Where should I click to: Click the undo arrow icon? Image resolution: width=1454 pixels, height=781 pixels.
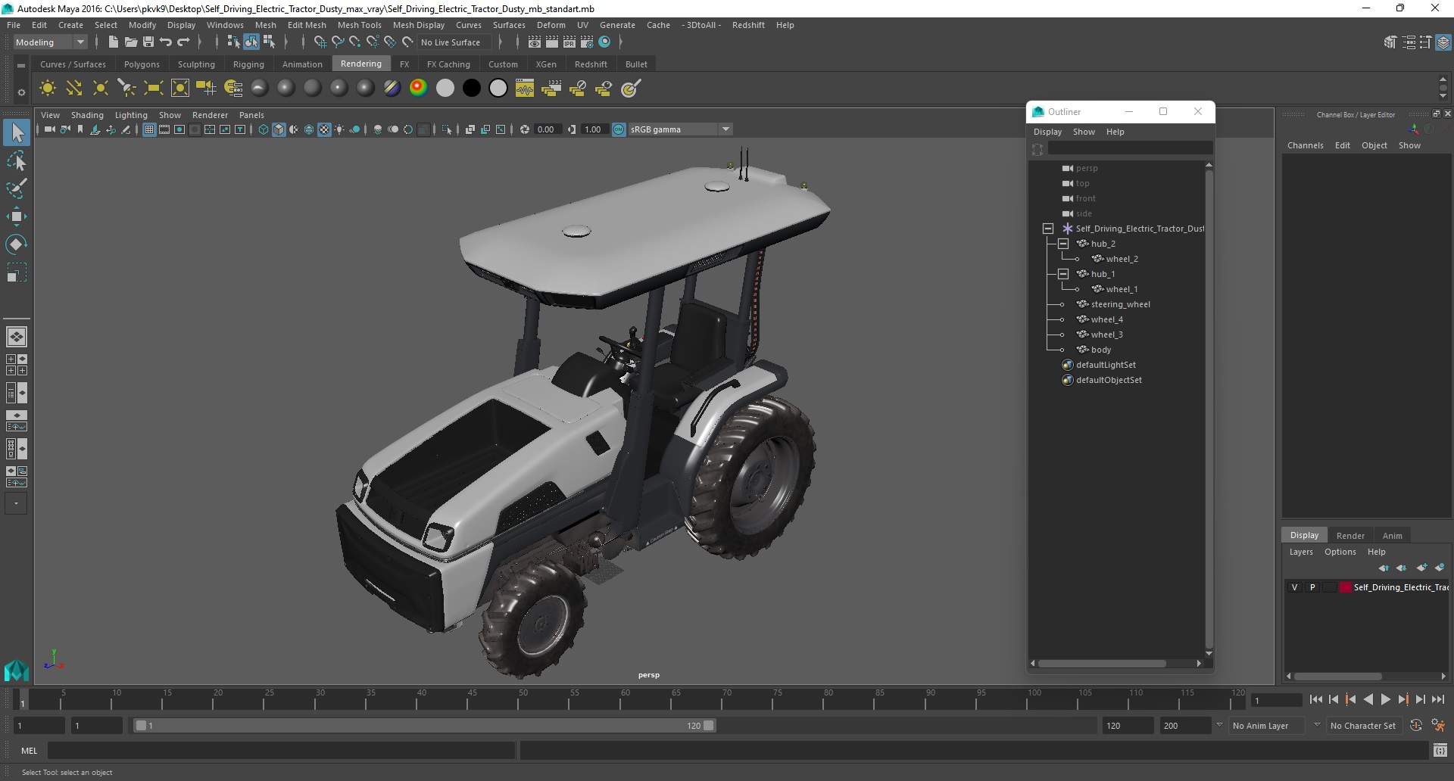tap(166, 42)
